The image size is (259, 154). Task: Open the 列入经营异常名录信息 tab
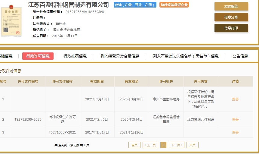click(120, 56)
